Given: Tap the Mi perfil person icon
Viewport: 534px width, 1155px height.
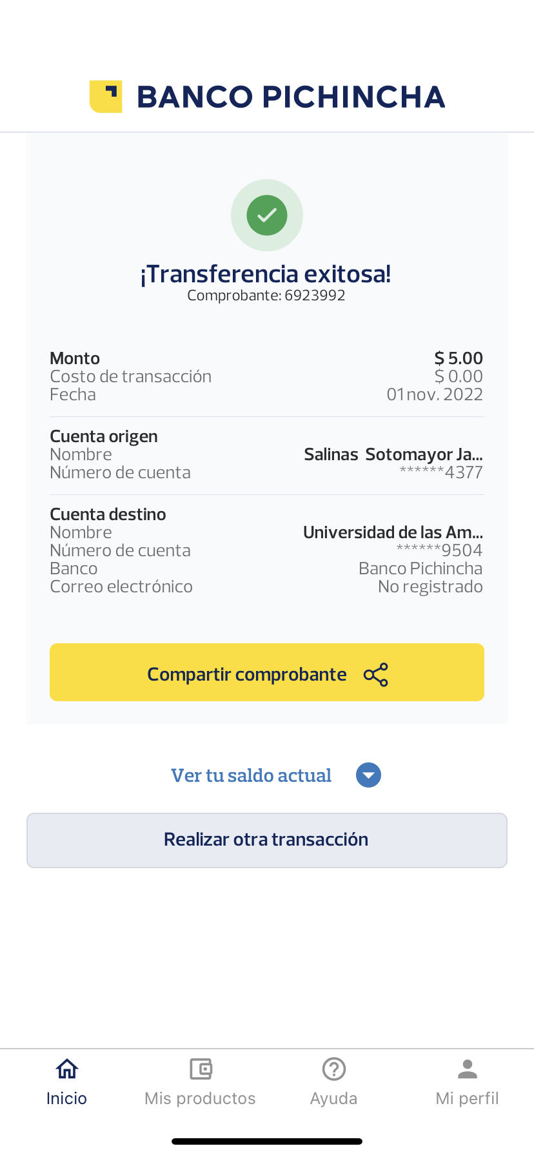Looking at the screenshot, I should (x=468, y=1069).
